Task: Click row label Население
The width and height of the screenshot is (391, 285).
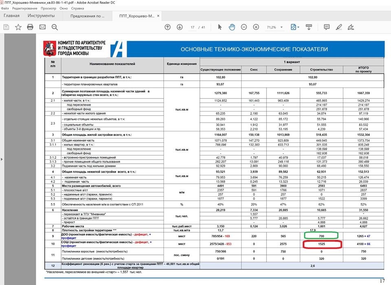Action: click(x=70, y=210)
